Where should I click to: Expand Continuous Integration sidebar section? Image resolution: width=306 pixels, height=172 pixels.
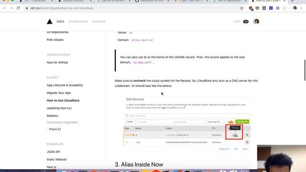point(62,122)
